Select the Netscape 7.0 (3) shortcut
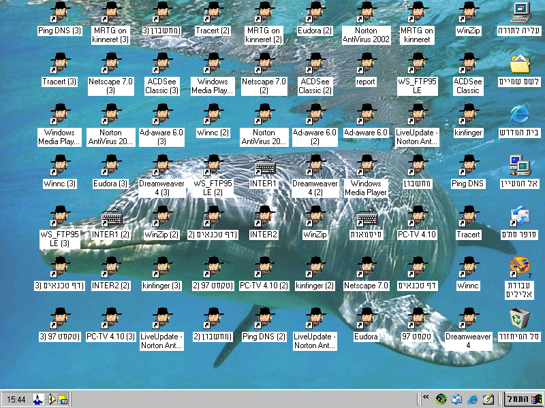The image size is (545, 408). [110, 74]
